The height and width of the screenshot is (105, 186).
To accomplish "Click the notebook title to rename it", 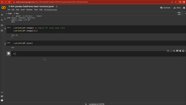I will [32, 6].
